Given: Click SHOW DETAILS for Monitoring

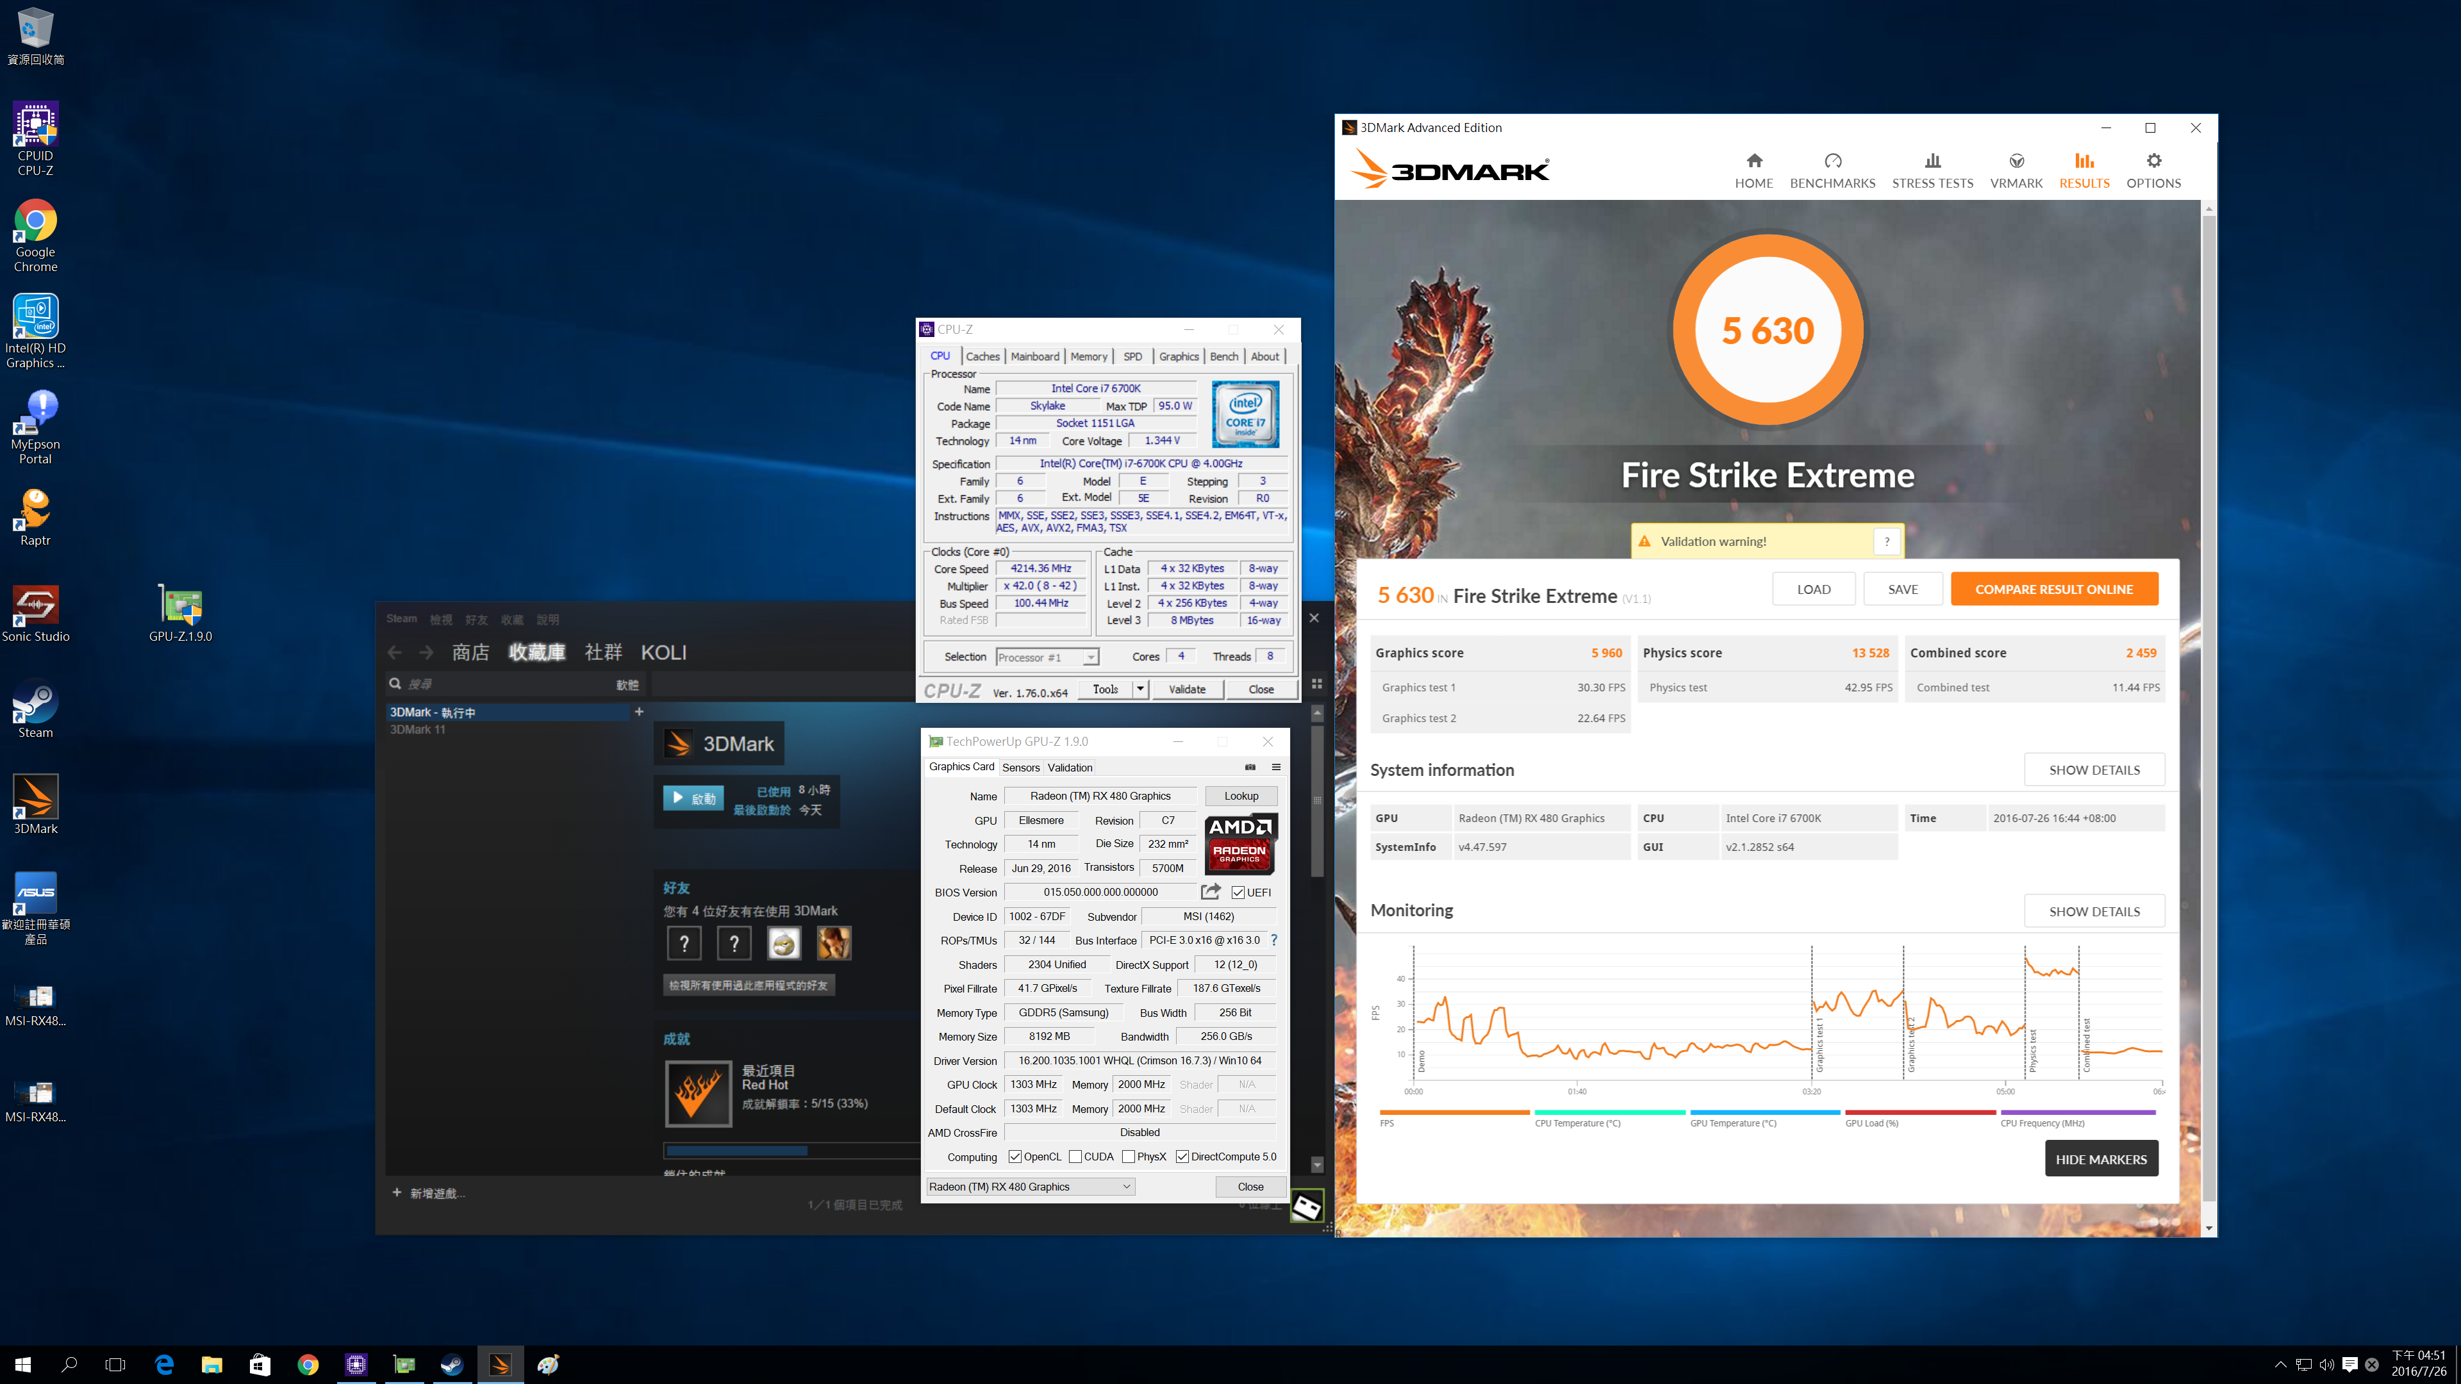Looking at the screenshot, I should coord(2094,911).
